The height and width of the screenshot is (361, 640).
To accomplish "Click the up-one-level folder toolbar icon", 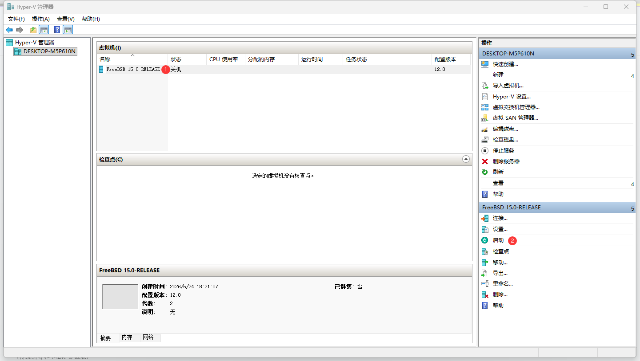I will 33,30.
